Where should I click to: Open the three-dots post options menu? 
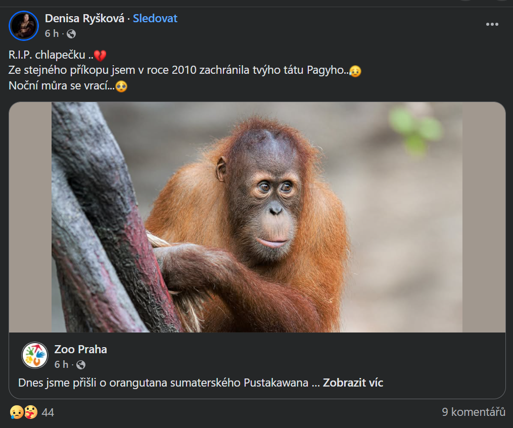(492, 25)
